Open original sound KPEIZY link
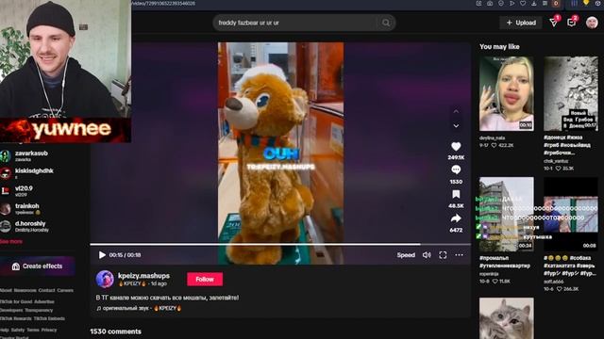604x339 pixels. click(139, 308)
